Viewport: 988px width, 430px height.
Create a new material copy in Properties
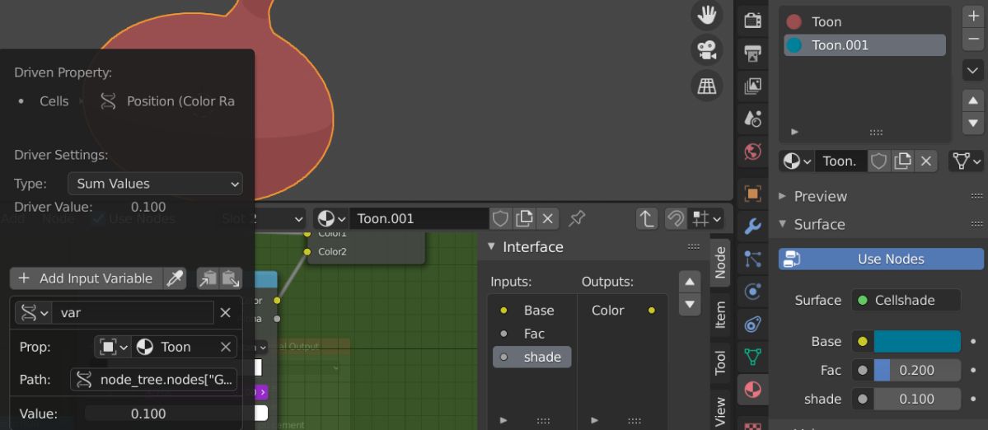click(x=902, y=161)
